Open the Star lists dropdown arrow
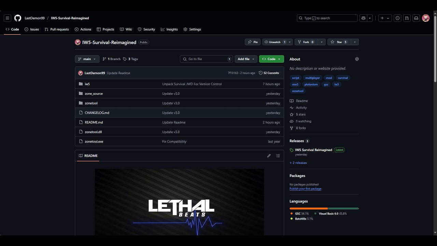Image resolution: width=437 pixels, height=246 pixels. point(355,42)
